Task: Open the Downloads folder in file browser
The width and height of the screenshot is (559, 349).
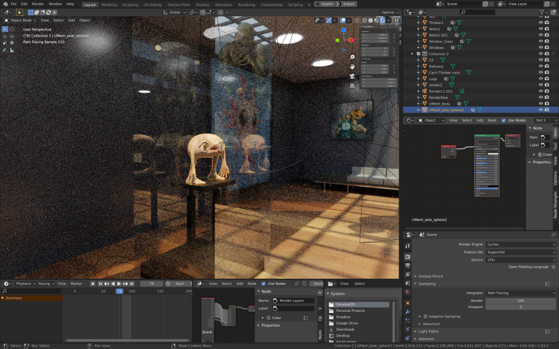Action: pos(345,329)
